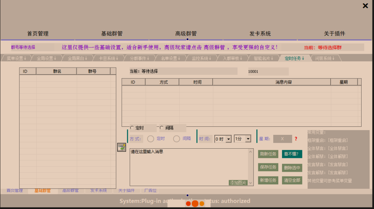Click the 发言解禁 variable text

[x=328, y=173]
